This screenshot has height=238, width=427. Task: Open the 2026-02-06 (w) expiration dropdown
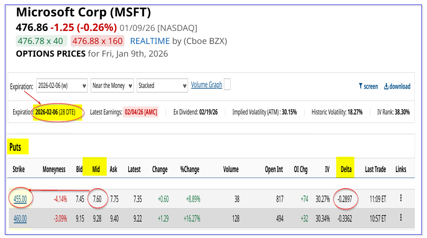(x=62, y=86)
